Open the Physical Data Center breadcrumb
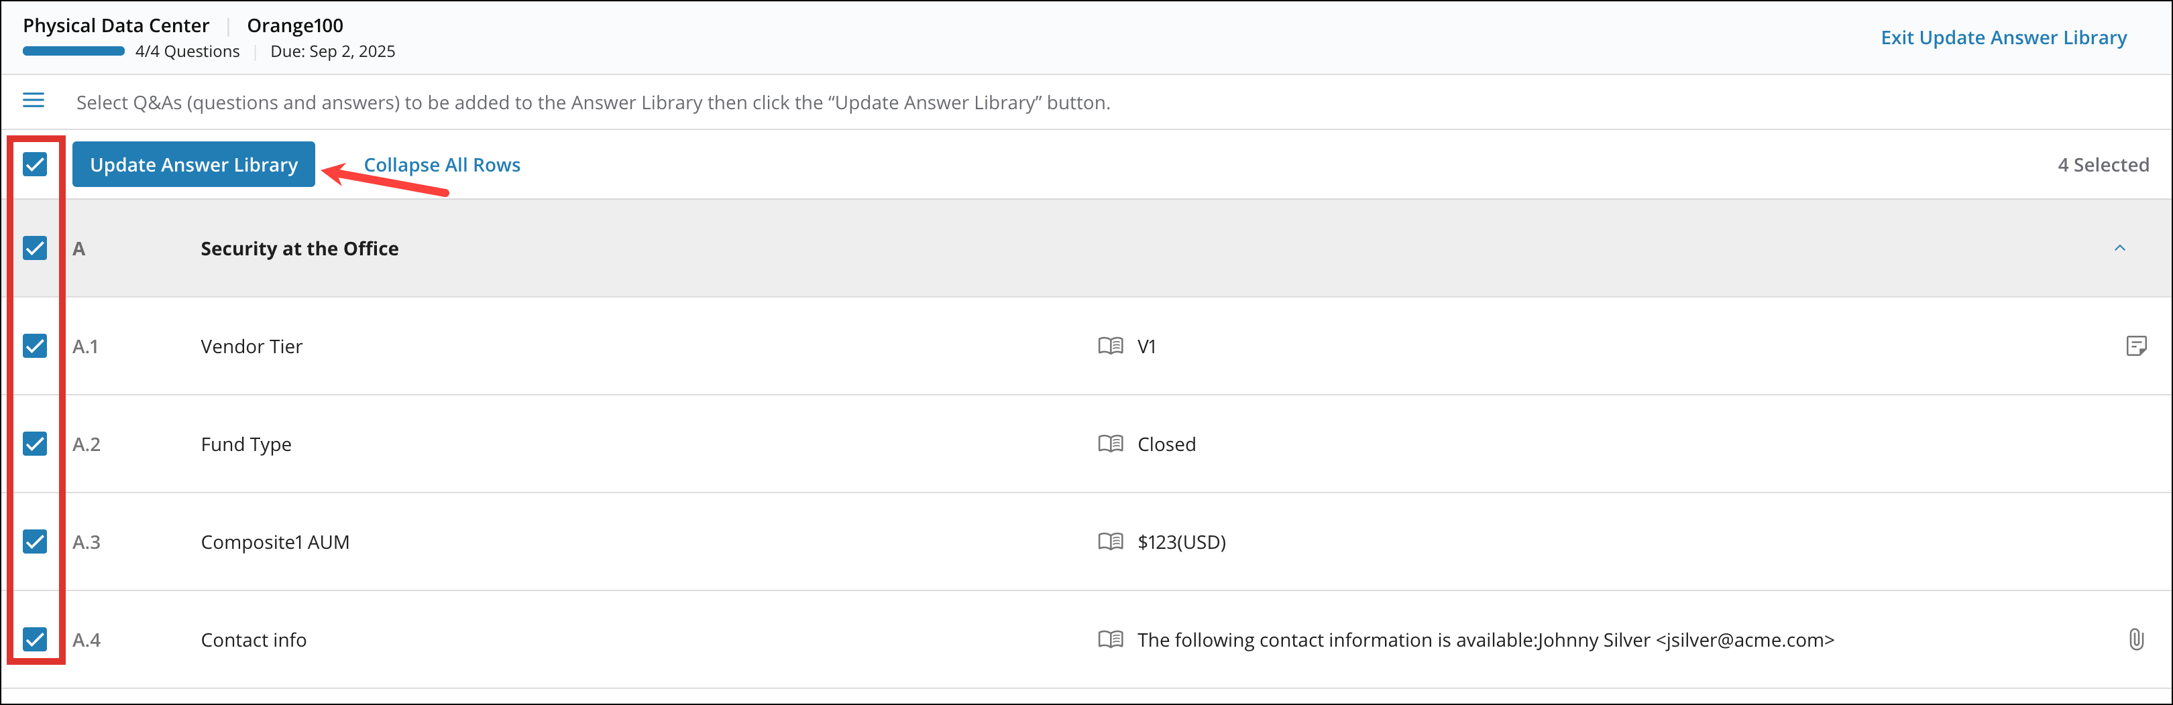This screenshot has width=2173, height=705. 117,25
